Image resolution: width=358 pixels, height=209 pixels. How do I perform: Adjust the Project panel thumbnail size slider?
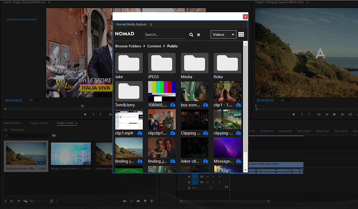click(38, 201)
